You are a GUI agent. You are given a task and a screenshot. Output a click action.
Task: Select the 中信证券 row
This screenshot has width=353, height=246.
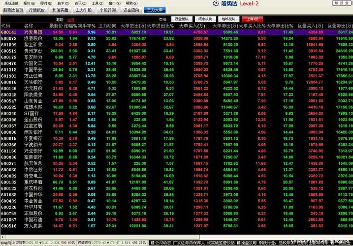pos(177,170)
